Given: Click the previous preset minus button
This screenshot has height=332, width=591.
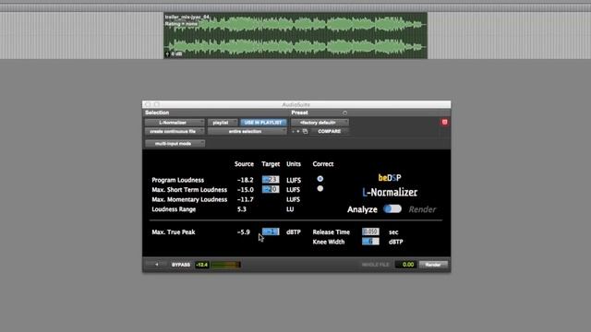Looking at the screenshot, I should (294, 131).
